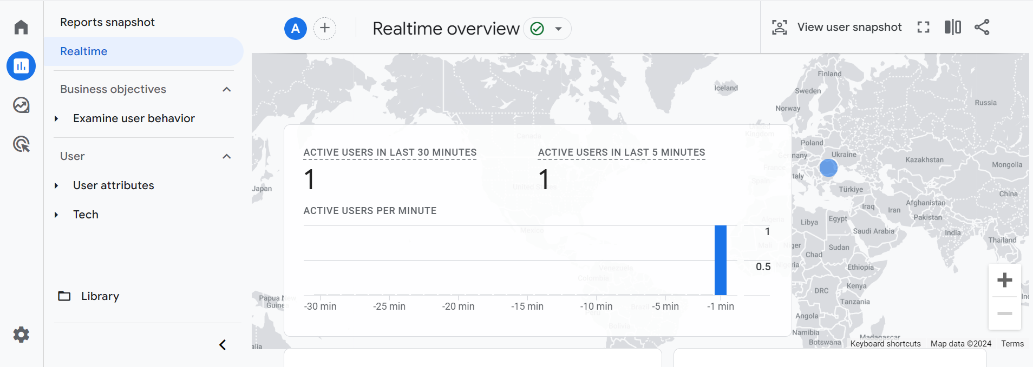The height and width of the screenshot is (367, 1033).
Task: Open the Reports icon in left rail
Action: [21, 66]
